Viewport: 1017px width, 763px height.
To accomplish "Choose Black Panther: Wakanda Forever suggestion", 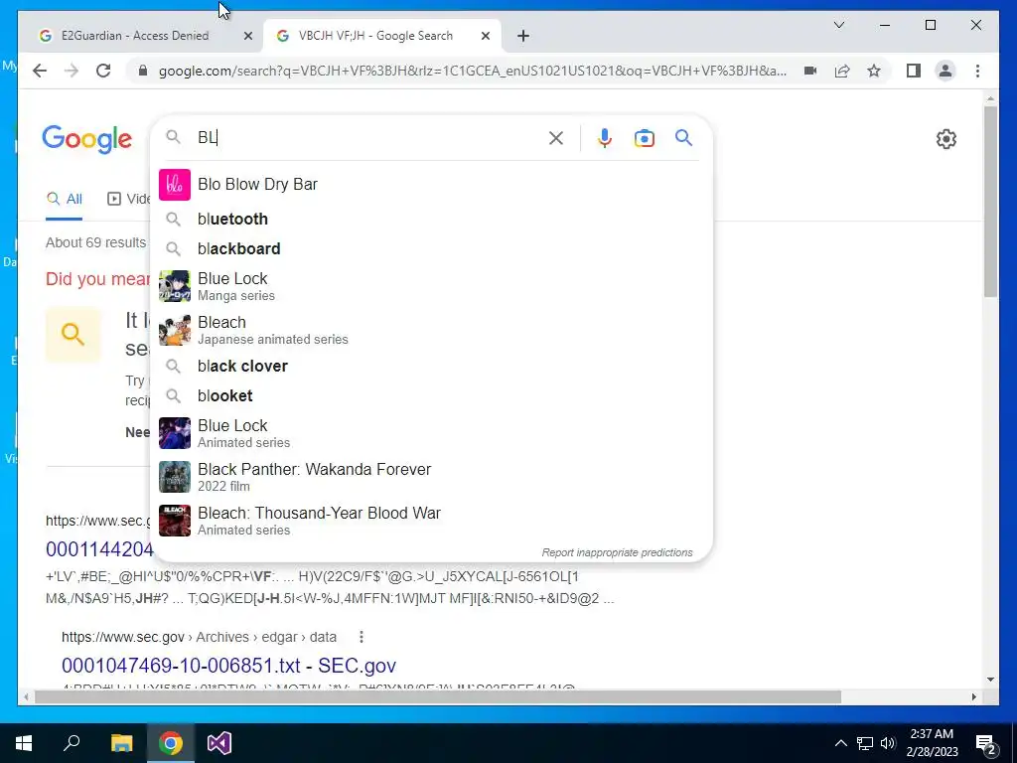I will coord(431,477).
